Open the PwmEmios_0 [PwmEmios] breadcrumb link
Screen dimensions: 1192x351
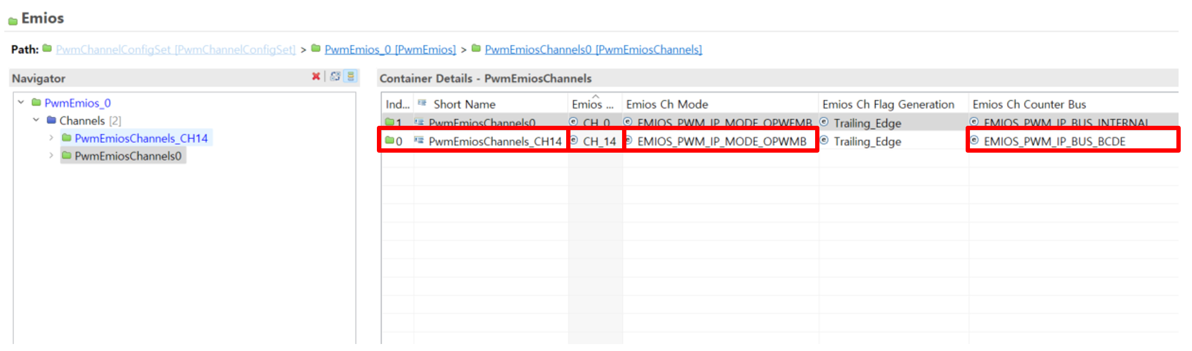(390, 49)
